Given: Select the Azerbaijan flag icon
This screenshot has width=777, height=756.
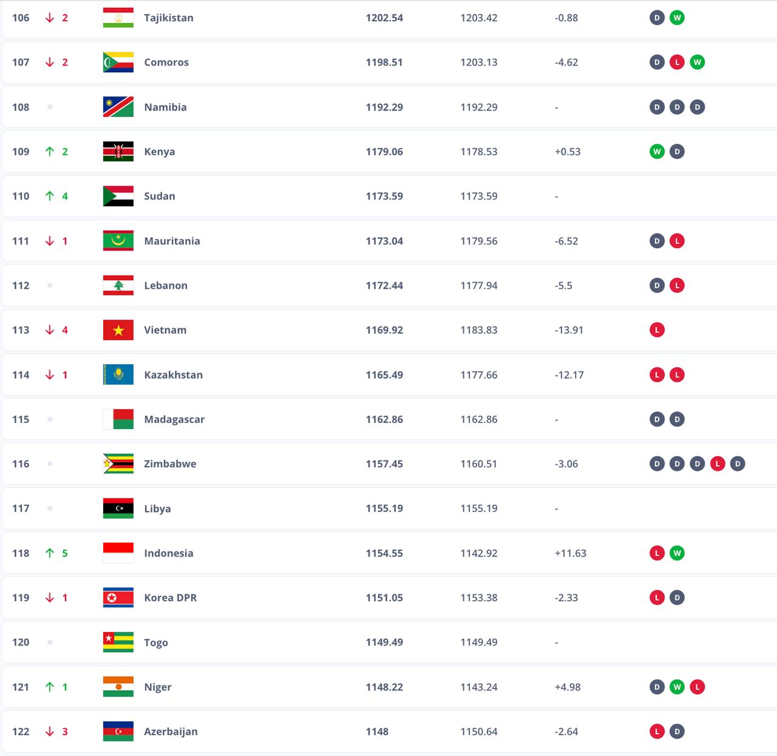Looking at the screenshot, I should [118, 731].
